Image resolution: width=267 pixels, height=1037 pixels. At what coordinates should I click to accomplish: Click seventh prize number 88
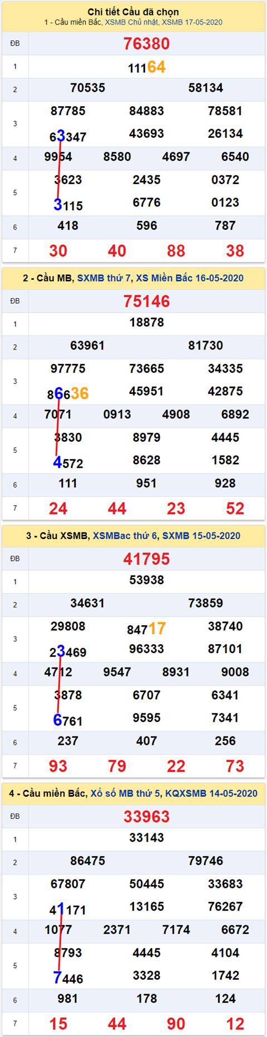point(176,251)
